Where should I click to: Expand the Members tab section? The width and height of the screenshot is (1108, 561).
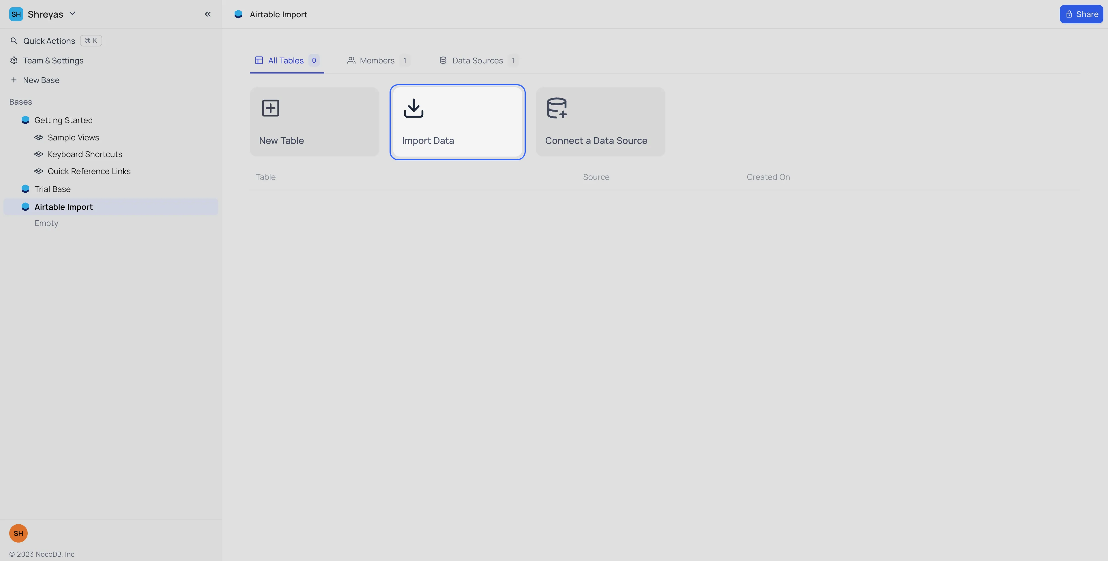click(x=377, y=60)
